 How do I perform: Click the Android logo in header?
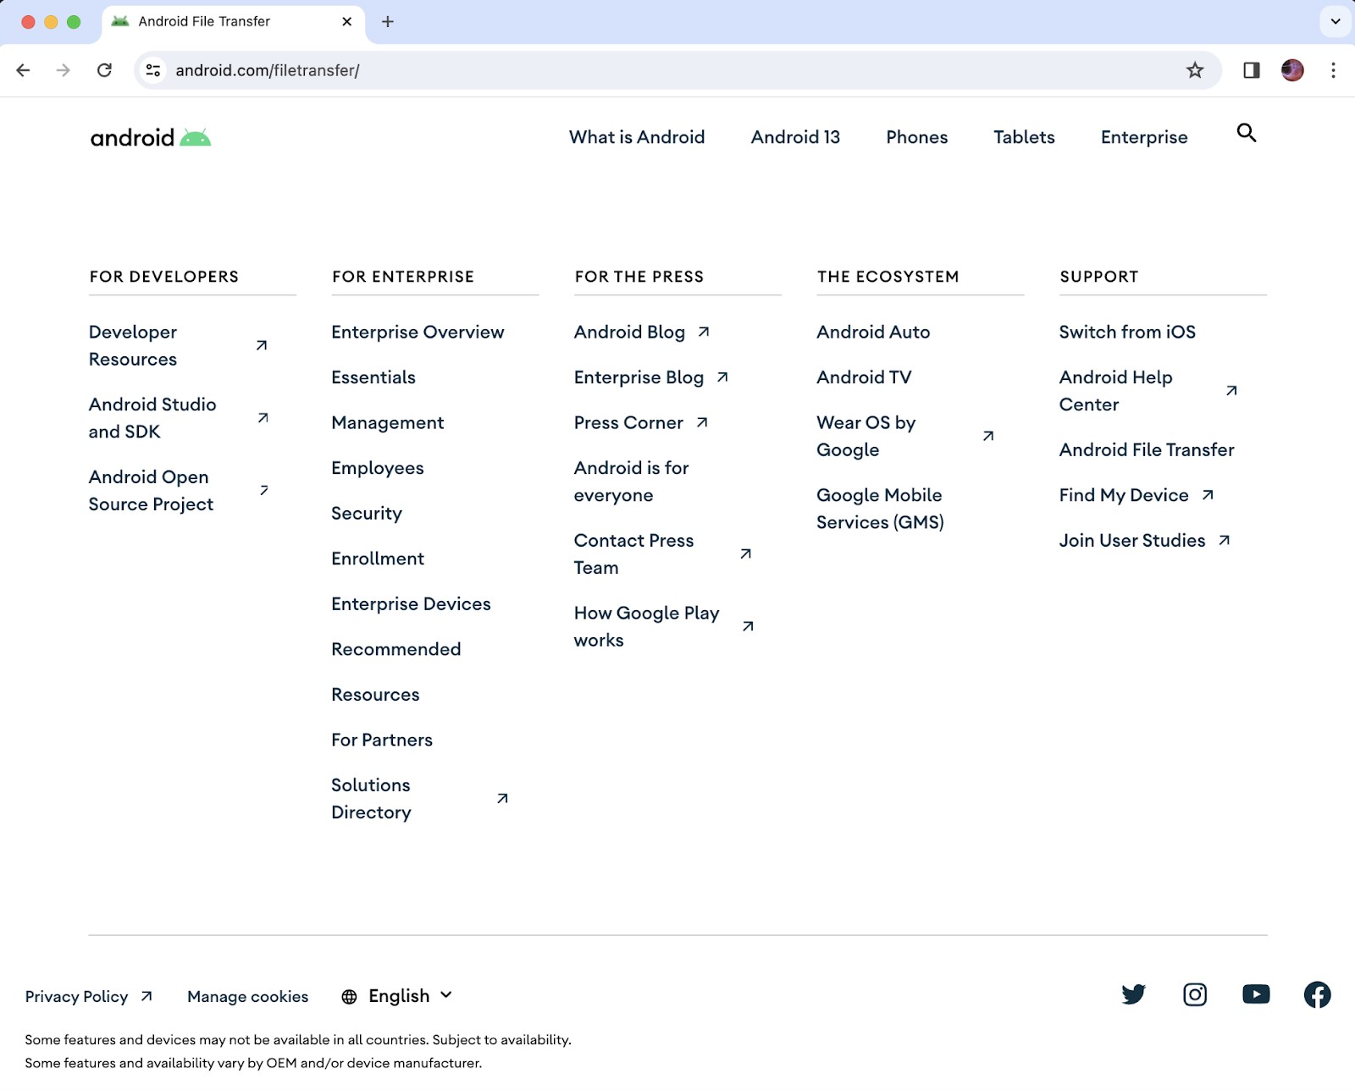point(151,137)
